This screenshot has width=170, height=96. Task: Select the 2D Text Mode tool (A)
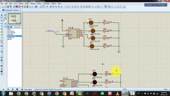1,69
